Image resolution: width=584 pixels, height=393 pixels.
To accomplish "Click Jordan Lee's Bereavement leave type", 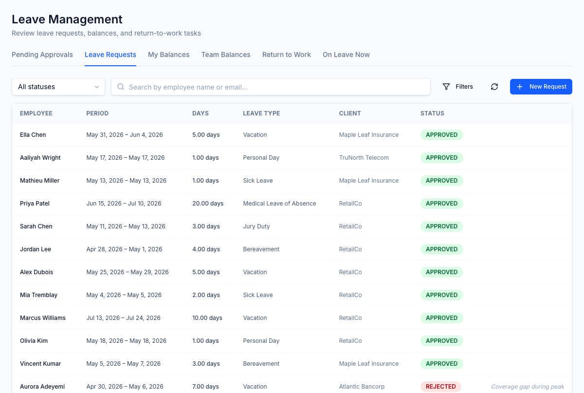I will click(261, 249).
